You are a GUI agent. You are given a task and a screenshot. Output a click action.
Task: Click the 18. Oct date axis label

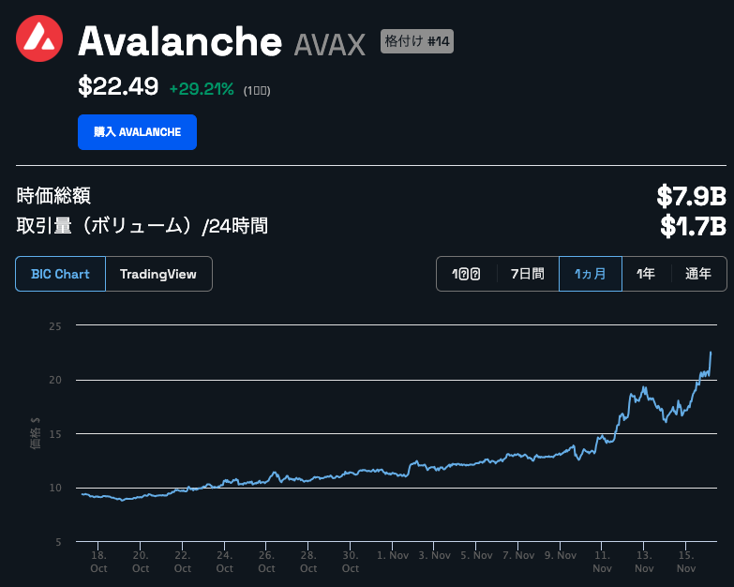pos(98,562)
